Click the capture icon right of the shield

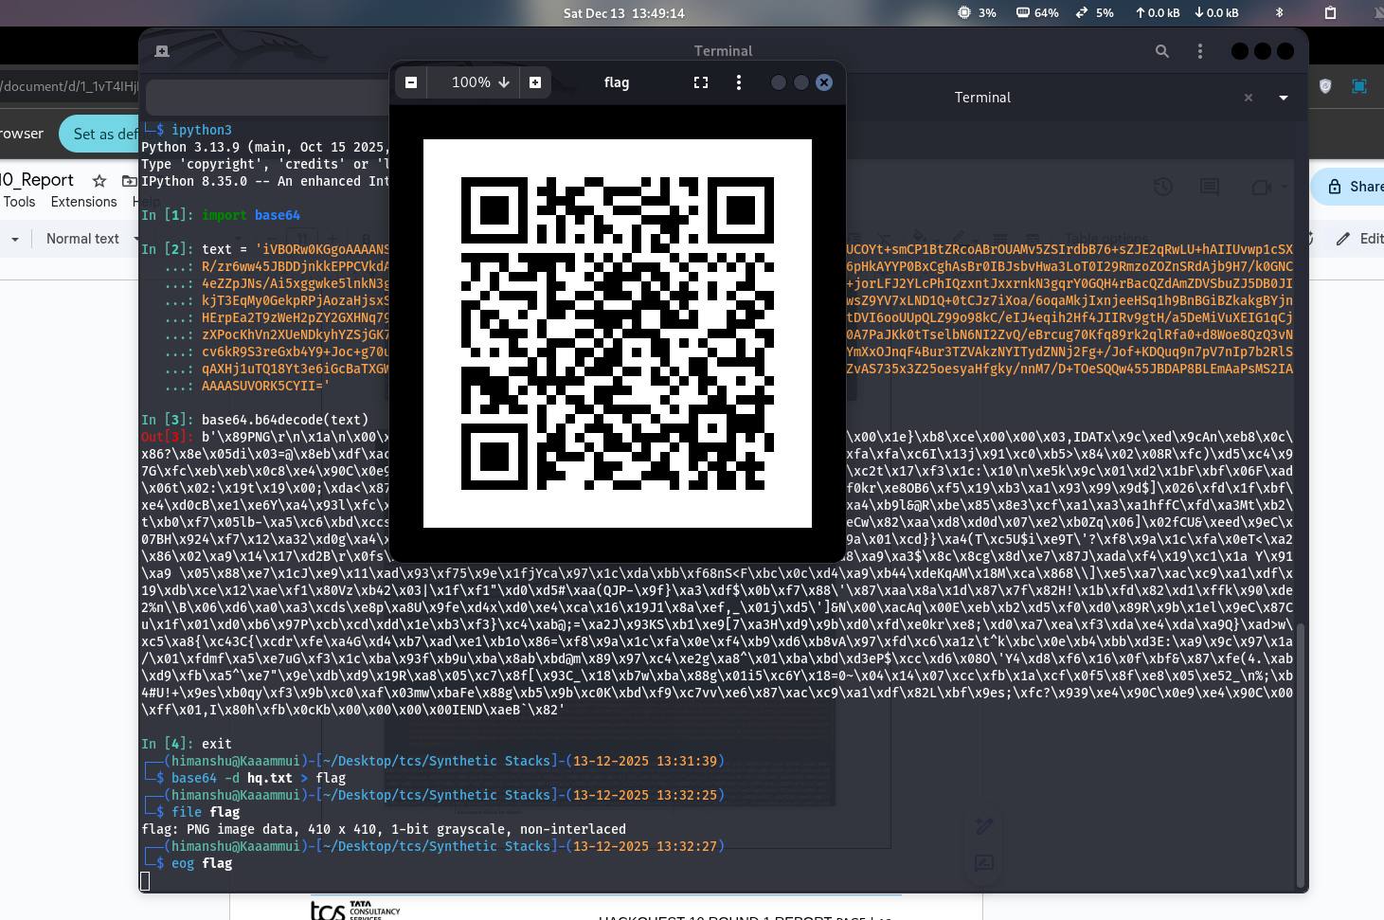point(1359,86)
